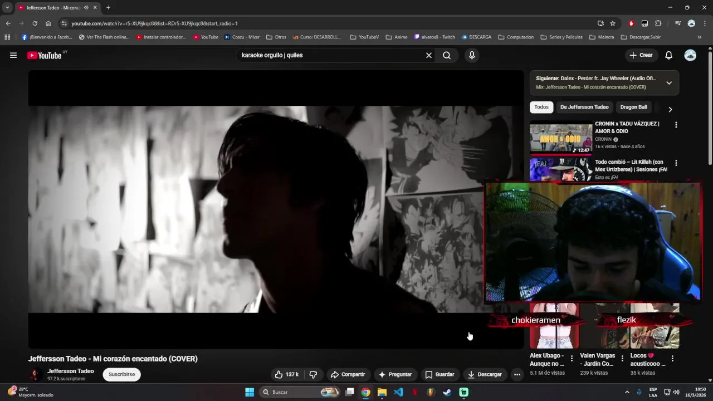
Task: Open the Windows Start menu
Action: [250, 392]
